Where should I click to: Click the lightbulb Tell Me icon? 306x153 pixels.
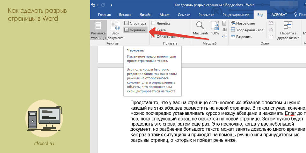coord(295,15)
